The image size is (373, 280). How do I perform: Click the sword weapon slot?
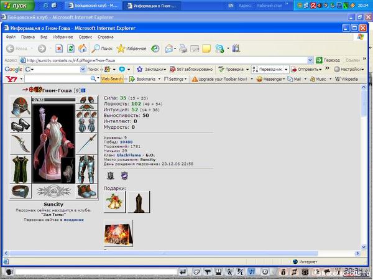point(86,143)
